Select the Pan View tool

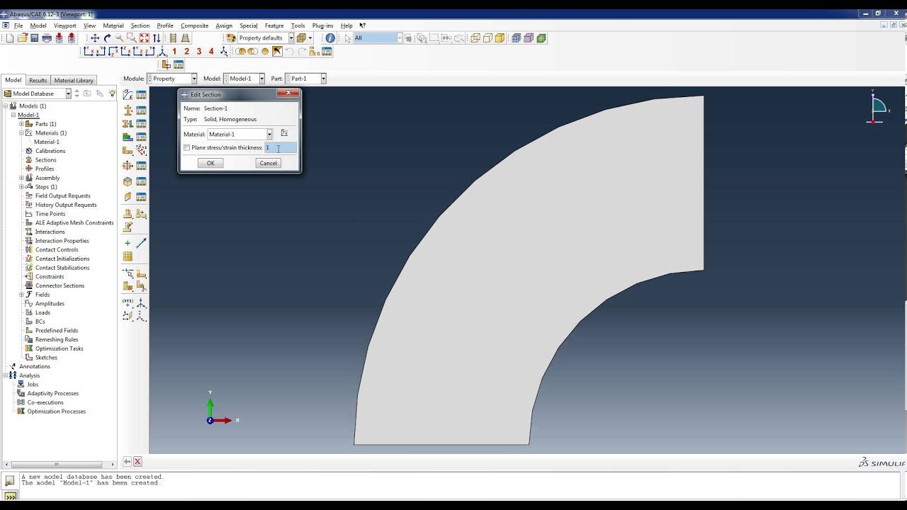tap(95, 38)
